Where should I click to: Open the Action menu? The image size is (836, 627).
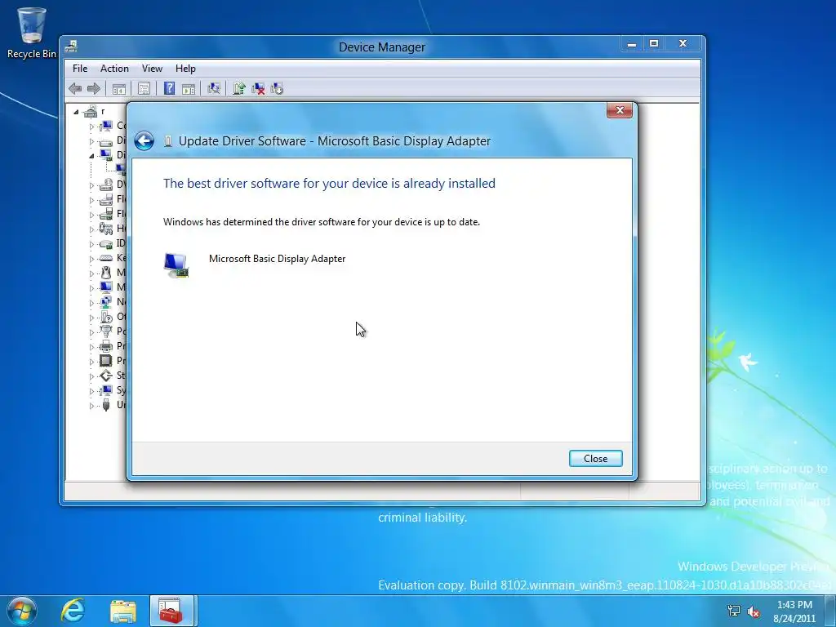[114, 69]
